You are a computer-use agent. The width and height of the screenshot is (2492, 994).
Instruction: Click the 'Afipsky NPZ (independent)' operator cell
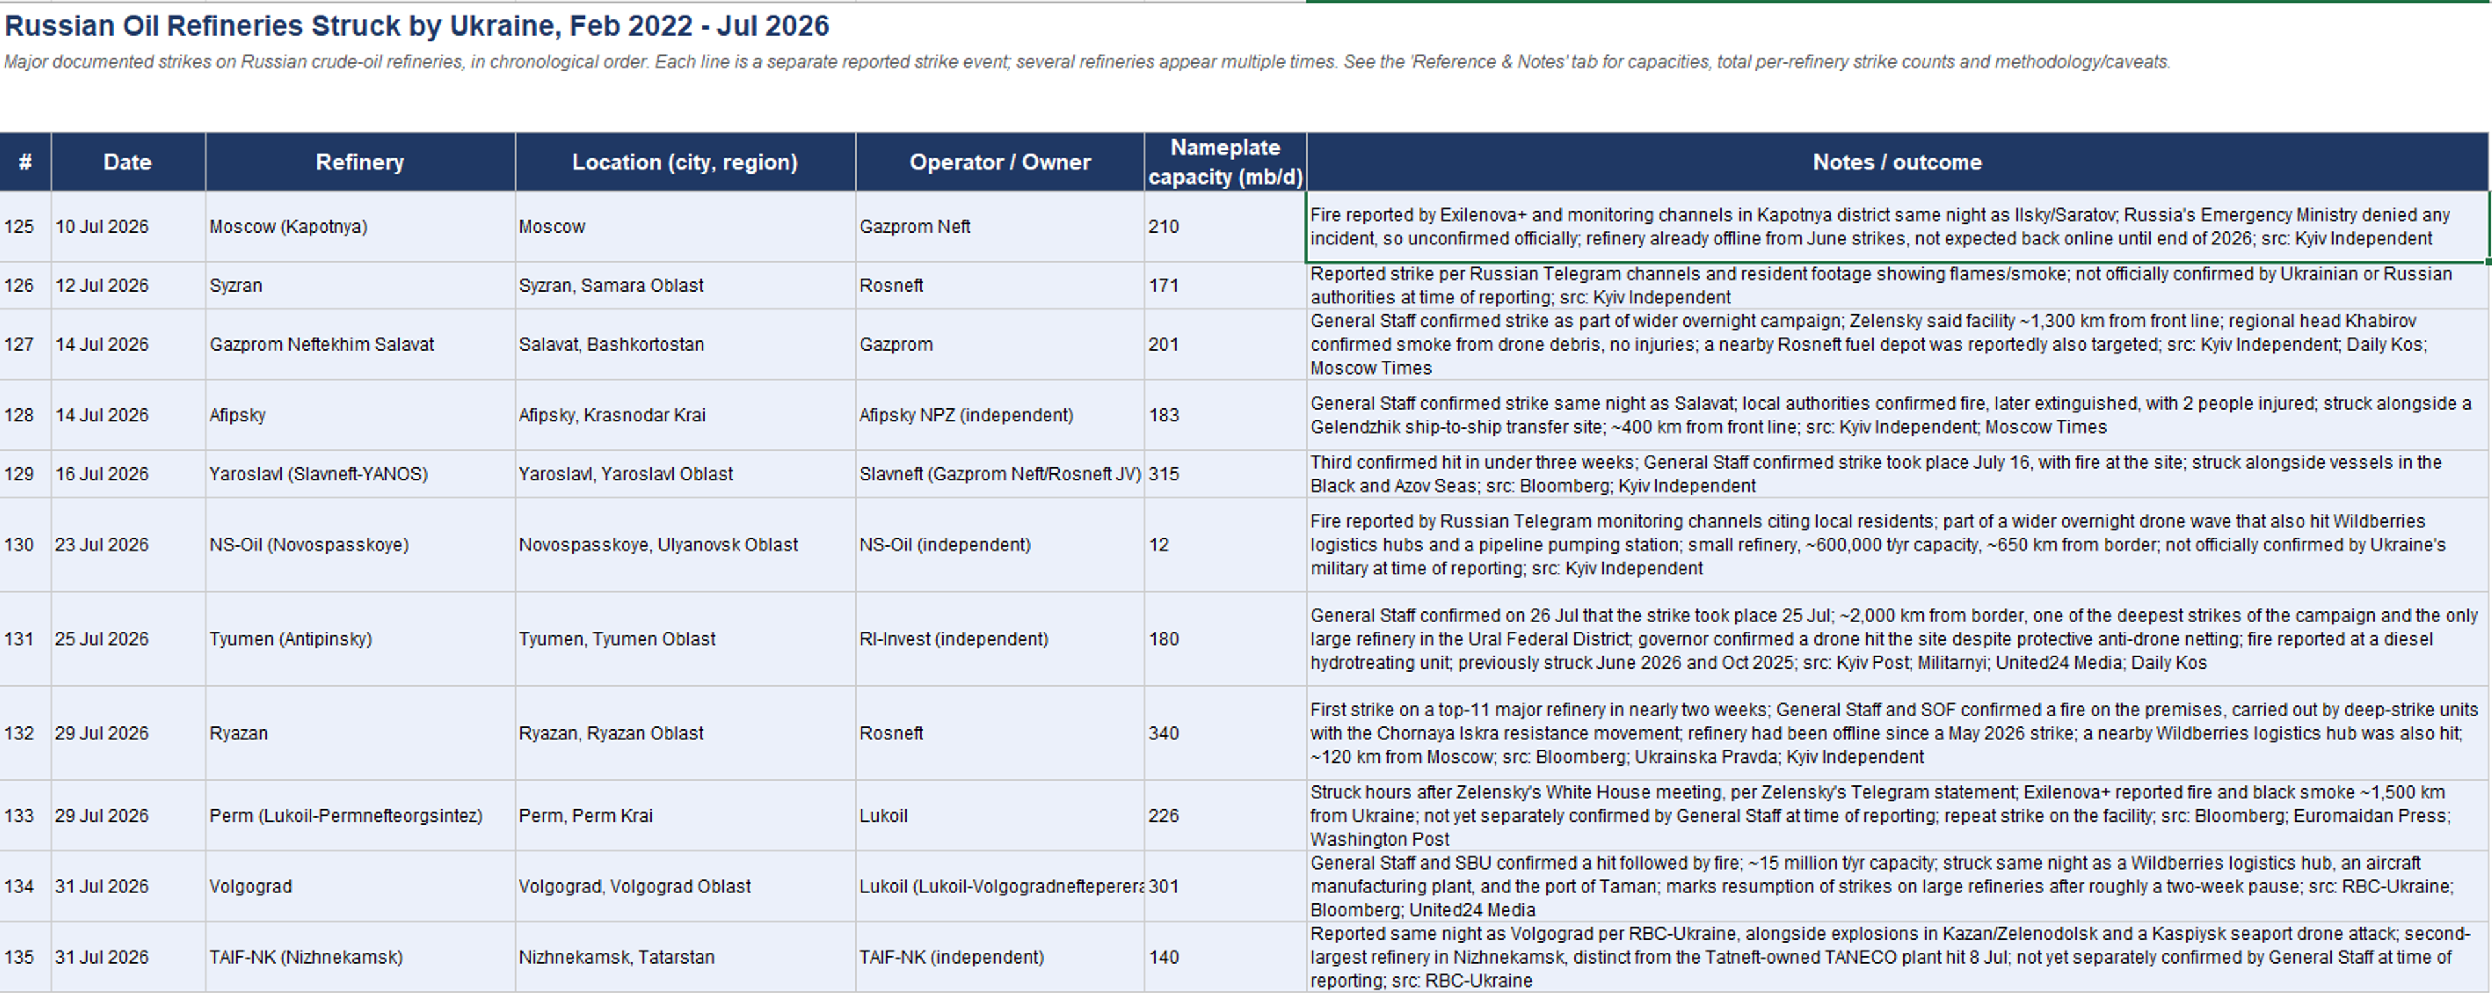[x=1000, y=415]
